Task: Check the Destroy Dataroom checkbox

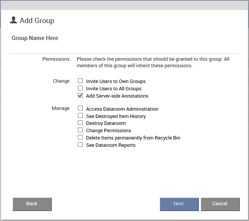Action: coord(80,123)
